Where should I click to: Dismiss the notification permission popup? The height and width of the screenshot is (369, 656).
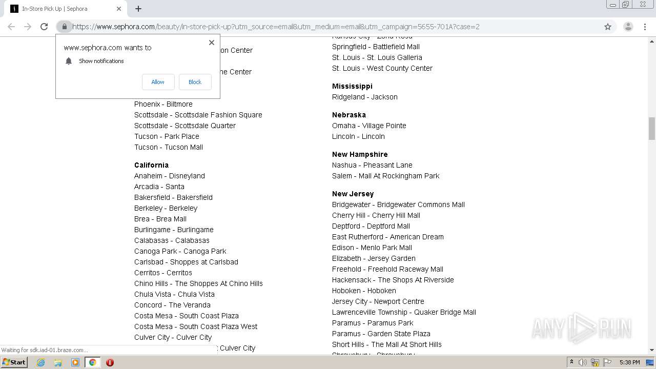click(212, 43)
